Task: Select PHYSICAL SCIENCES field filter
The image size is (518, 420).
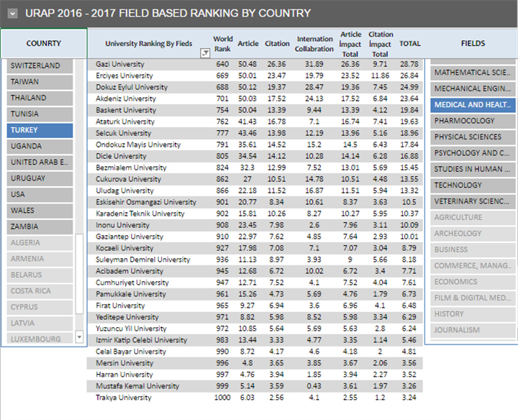Action: [473, 137]
